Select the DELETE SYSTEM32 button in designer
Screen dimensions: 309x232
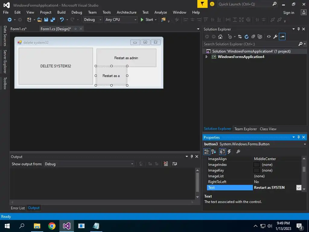56,66
